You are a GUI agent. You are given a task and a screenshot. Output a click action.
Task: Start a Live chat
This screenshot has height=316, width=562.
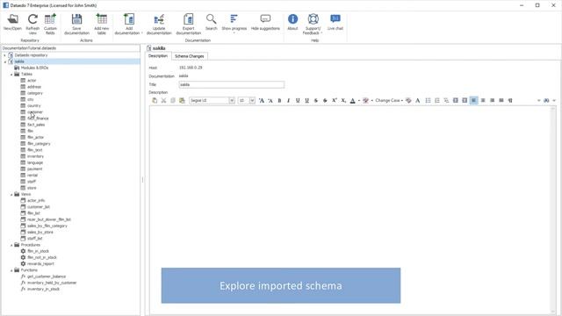(335, 22)
